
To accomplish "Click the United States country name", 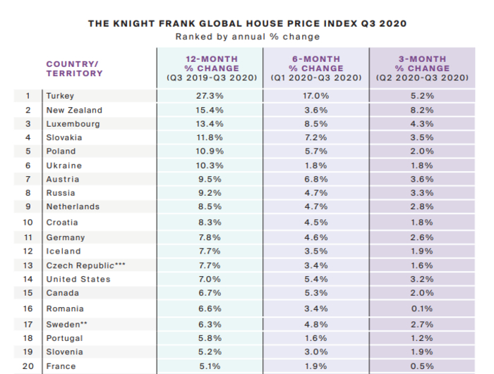I will (78, 279).
